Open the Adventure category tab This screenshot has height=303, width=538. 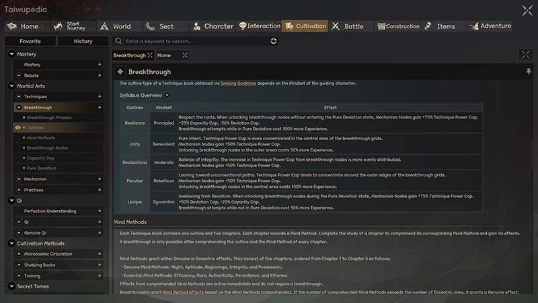click(x=490, y=26)
